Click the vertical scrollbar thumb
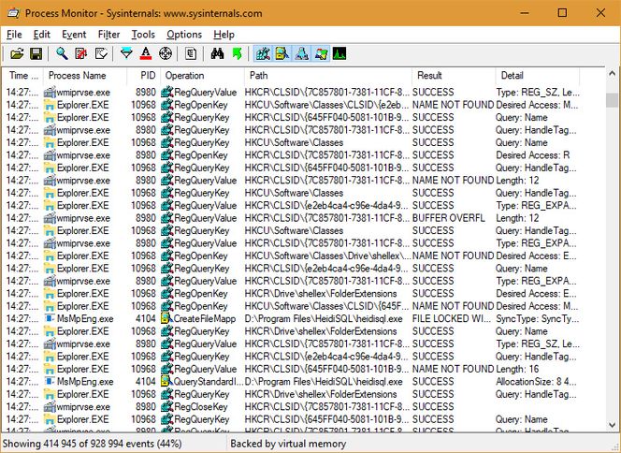 pos(612,100)
